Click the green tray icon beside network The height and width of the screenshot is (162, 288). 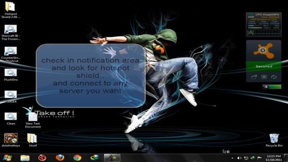click(253, 158)
